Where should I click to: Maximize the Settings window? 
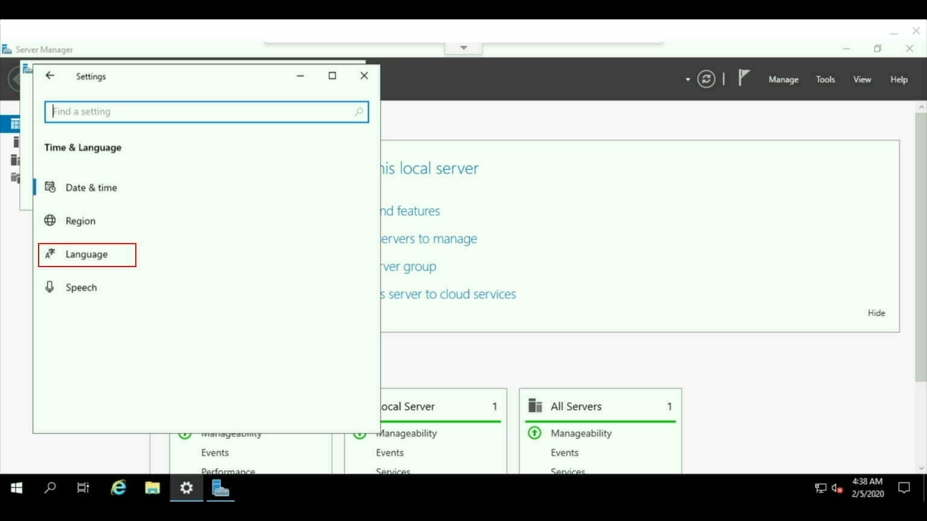pos(332,75)
